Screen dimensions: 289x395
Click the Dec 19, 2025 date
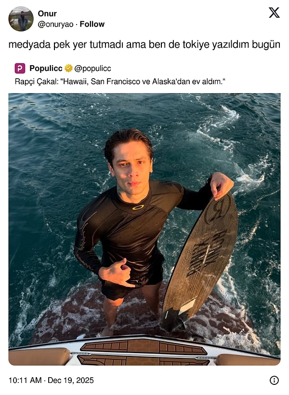coord(71,380)
